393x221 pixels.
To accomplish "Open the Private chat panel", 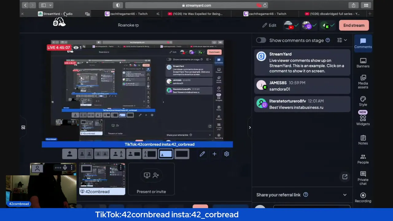I will pyautogui.click(x=363, y=178).
